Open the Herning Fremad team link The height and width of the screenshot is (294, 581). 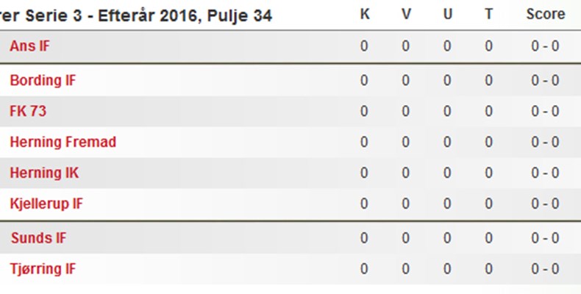point(63,142)
